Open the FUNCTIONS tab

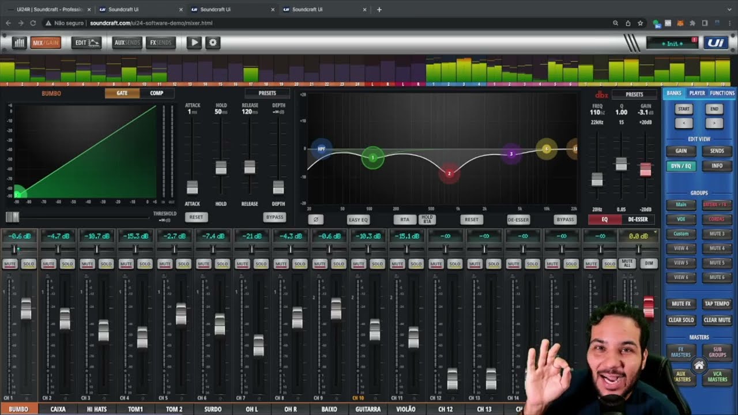point(722,93)
